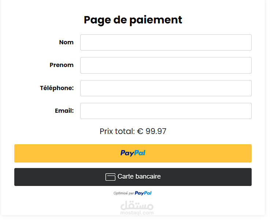
Task: Click the mostaql Arabic watermark logo
Action: coord(137,205)
